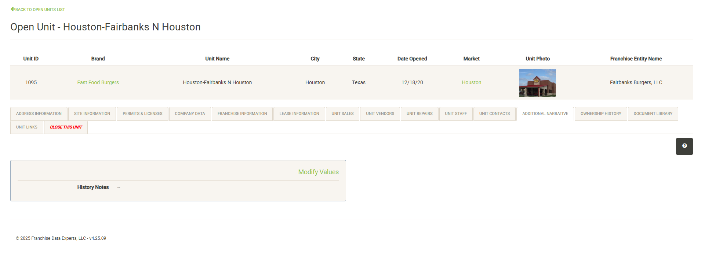The height and width of the screenshot is (257, 701).
Task: Go back to open units list
Action: [38, 10]
